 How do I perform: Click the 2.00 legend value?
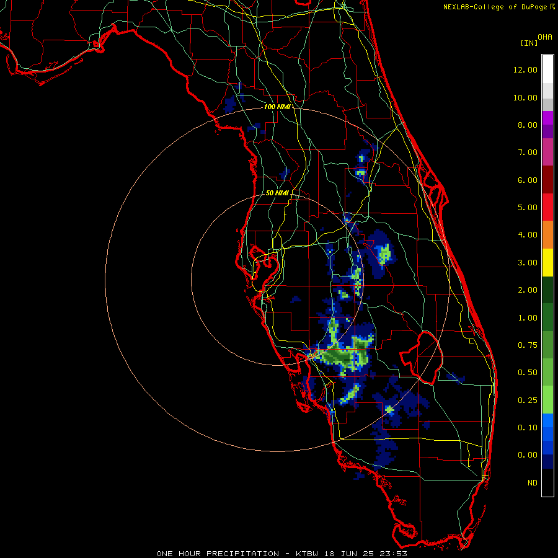point(528,290)
